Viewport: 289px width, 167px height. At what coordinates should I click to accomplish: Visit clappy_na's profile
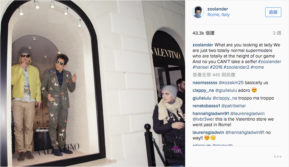[203, 90]
